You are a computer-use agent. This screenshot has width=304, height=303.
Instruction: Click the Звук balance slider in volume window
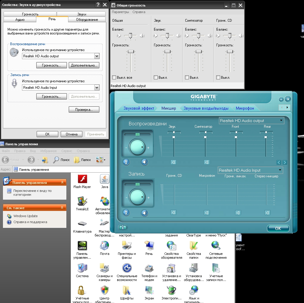(167, 36)
